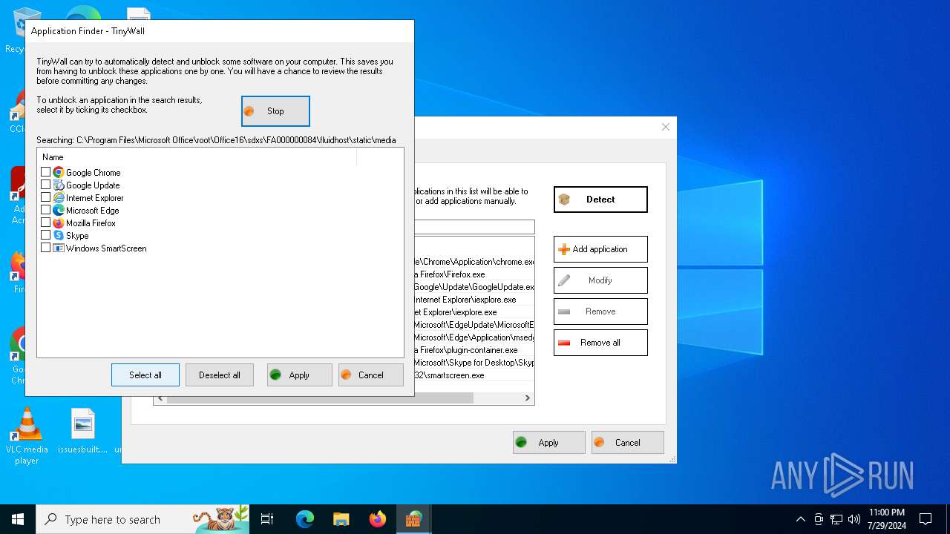Tick the Google Chrome checkbox
Image resolution: width=950 pixels, height=534 pixels.
[46, 172]
